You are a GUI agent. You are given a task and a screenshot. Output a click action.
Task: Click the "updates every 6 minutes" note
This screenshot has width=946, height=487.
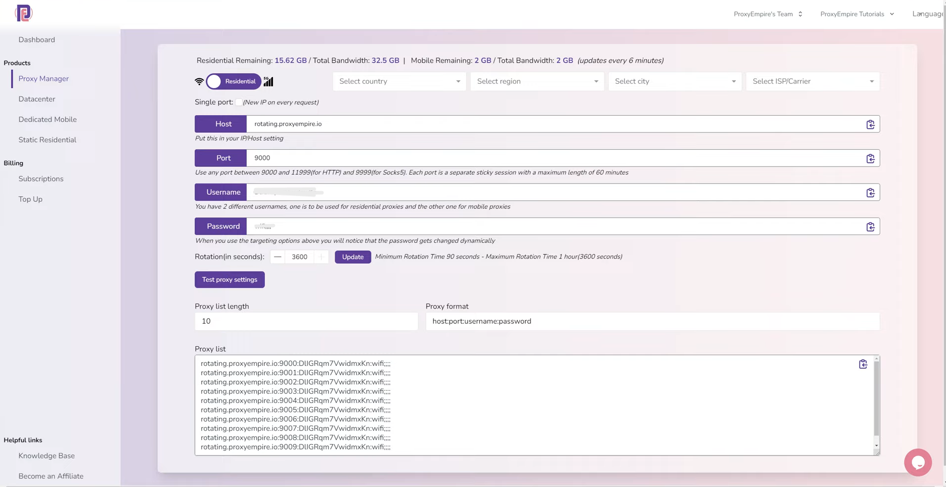621,60
